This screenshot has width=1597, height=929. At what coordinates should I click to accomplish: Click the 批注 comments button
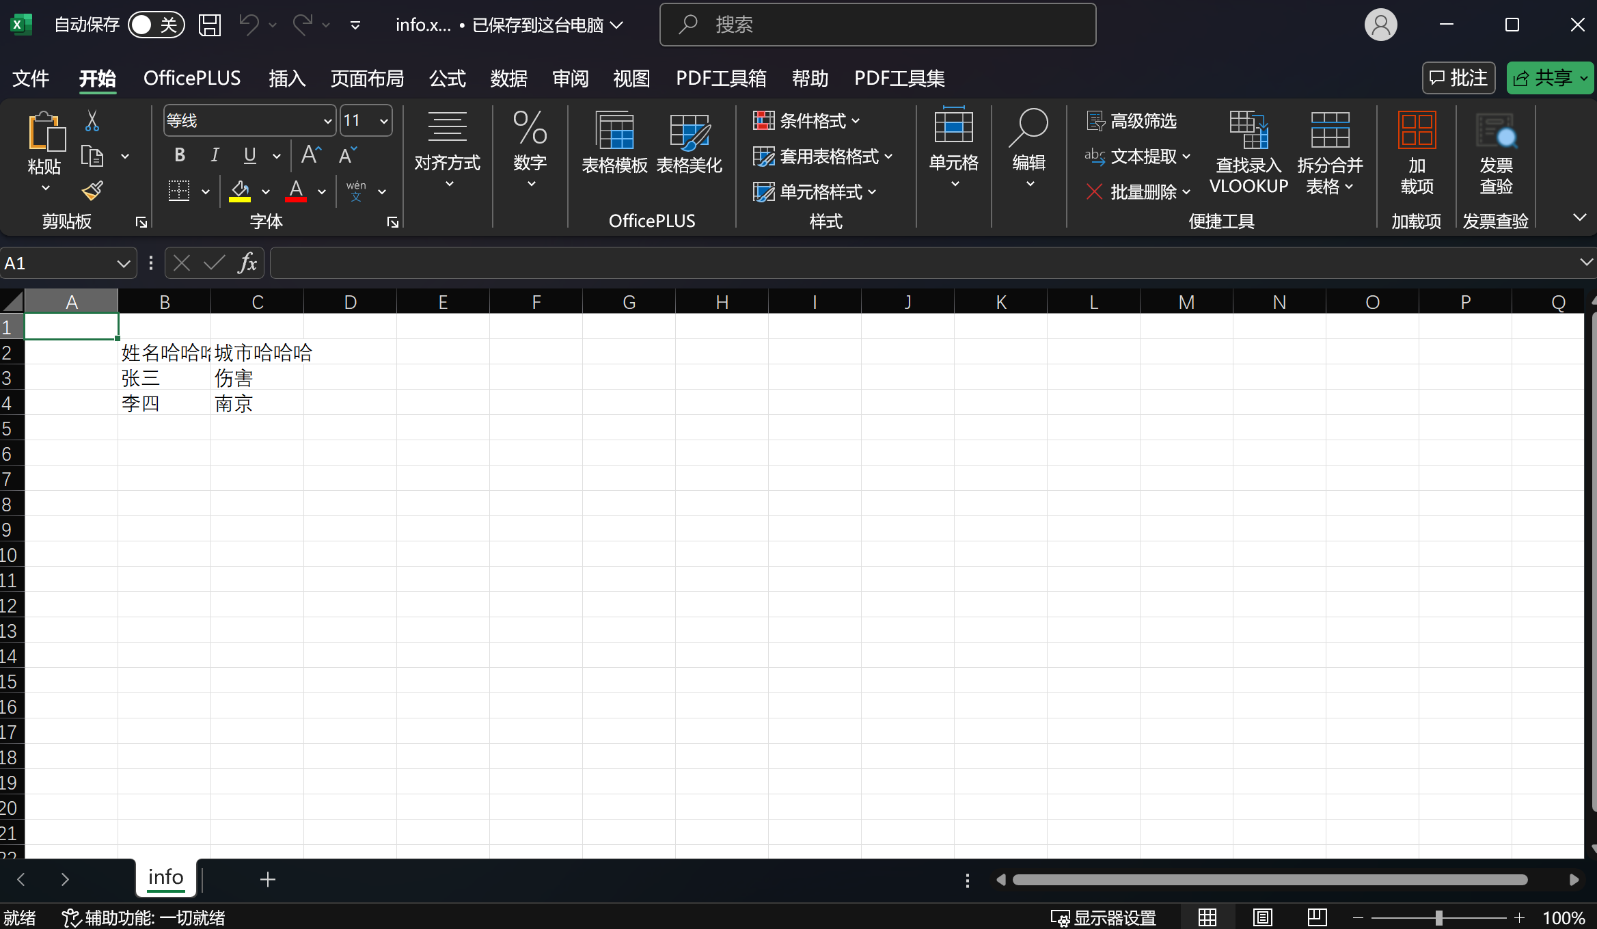point(1459,78)
